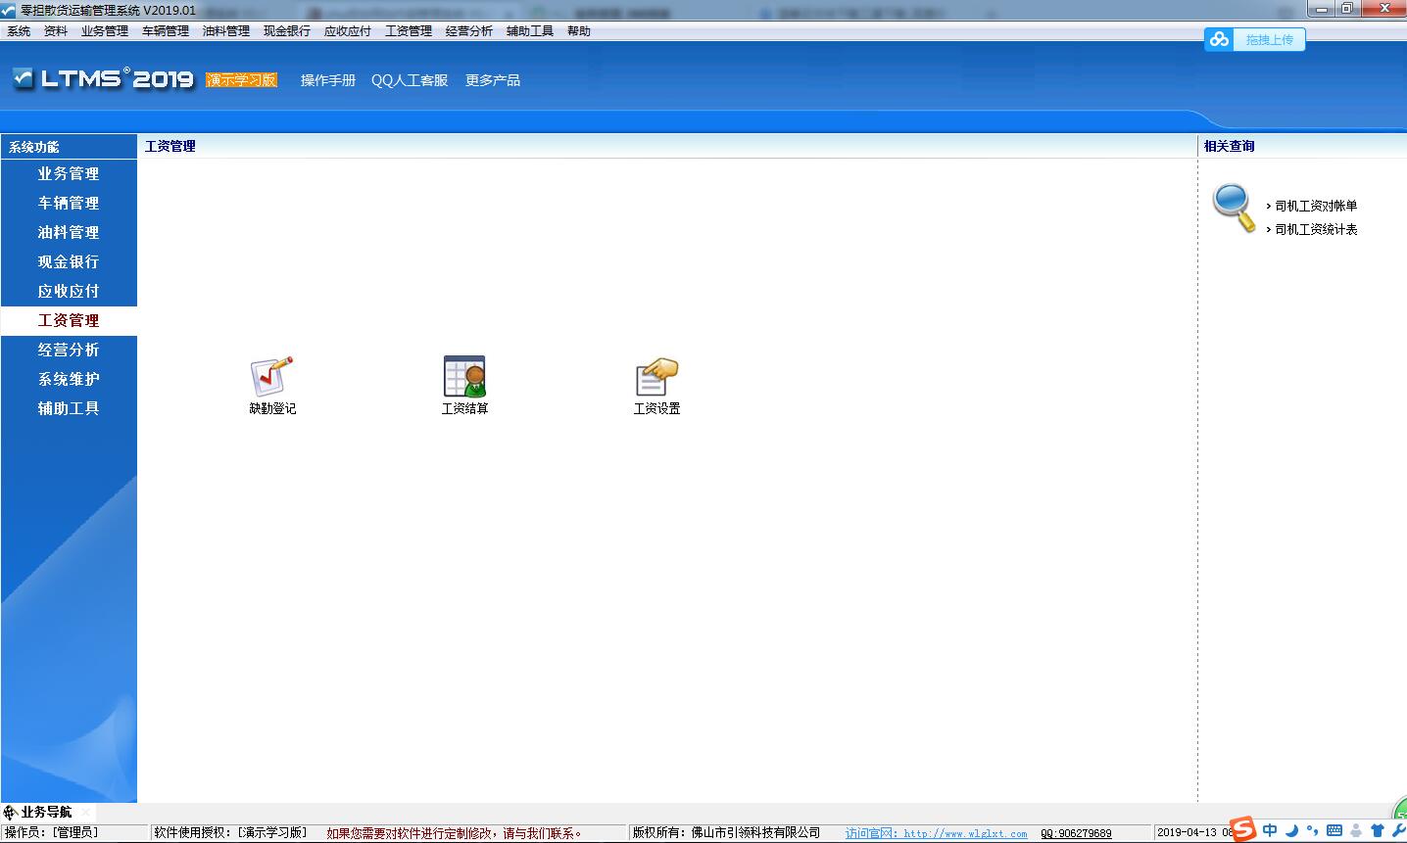The width and height of the screenshot is (1407, 843).
Task: Open the 应收应付 menu in the menu bar
Action: [x=348, y=31]
